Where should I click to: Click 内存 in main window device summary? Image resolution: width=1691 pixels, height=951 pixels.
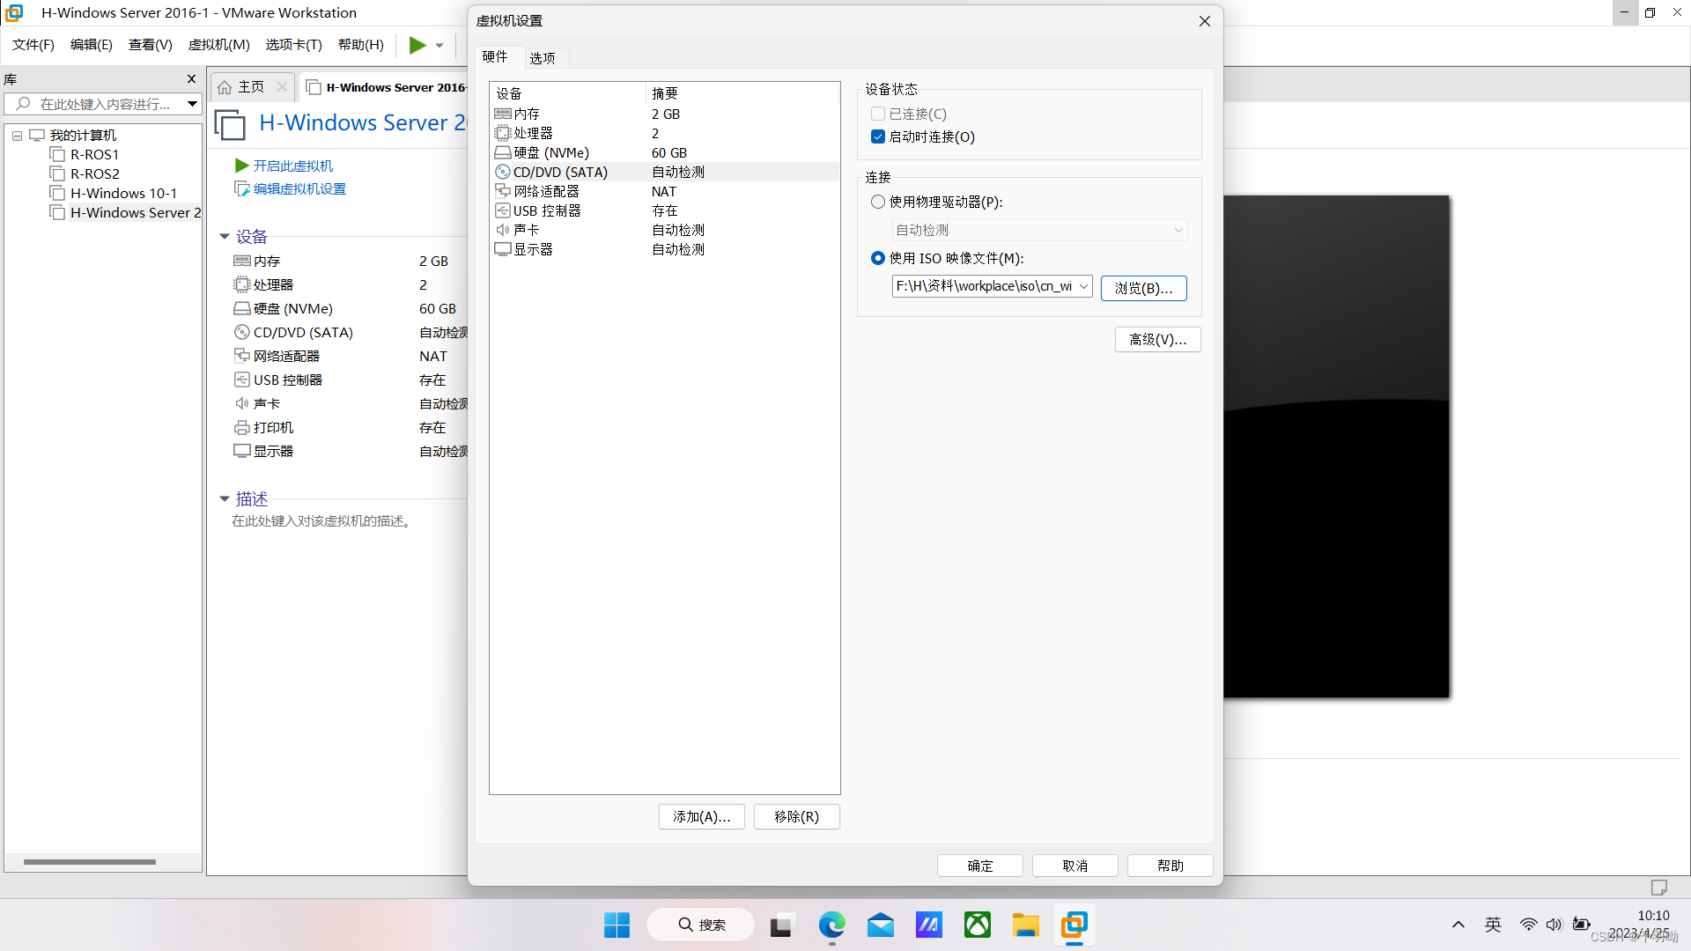(x=267, y=261)
